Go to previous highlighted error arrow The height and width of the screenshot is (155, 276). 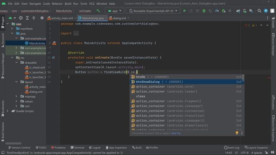click(x=261, y=25)
